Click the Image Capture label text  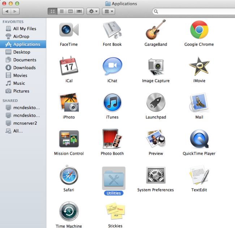156,81
